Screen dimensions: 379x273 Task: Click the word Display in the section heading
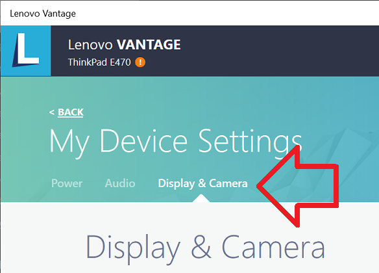pyautogui.click(x=133, y=250)
